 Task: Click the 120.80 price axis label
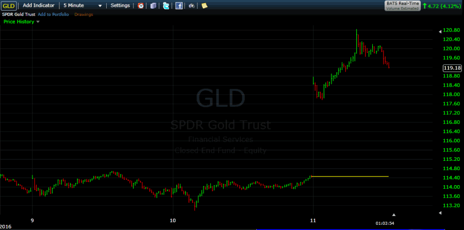(x=452, y=30)
